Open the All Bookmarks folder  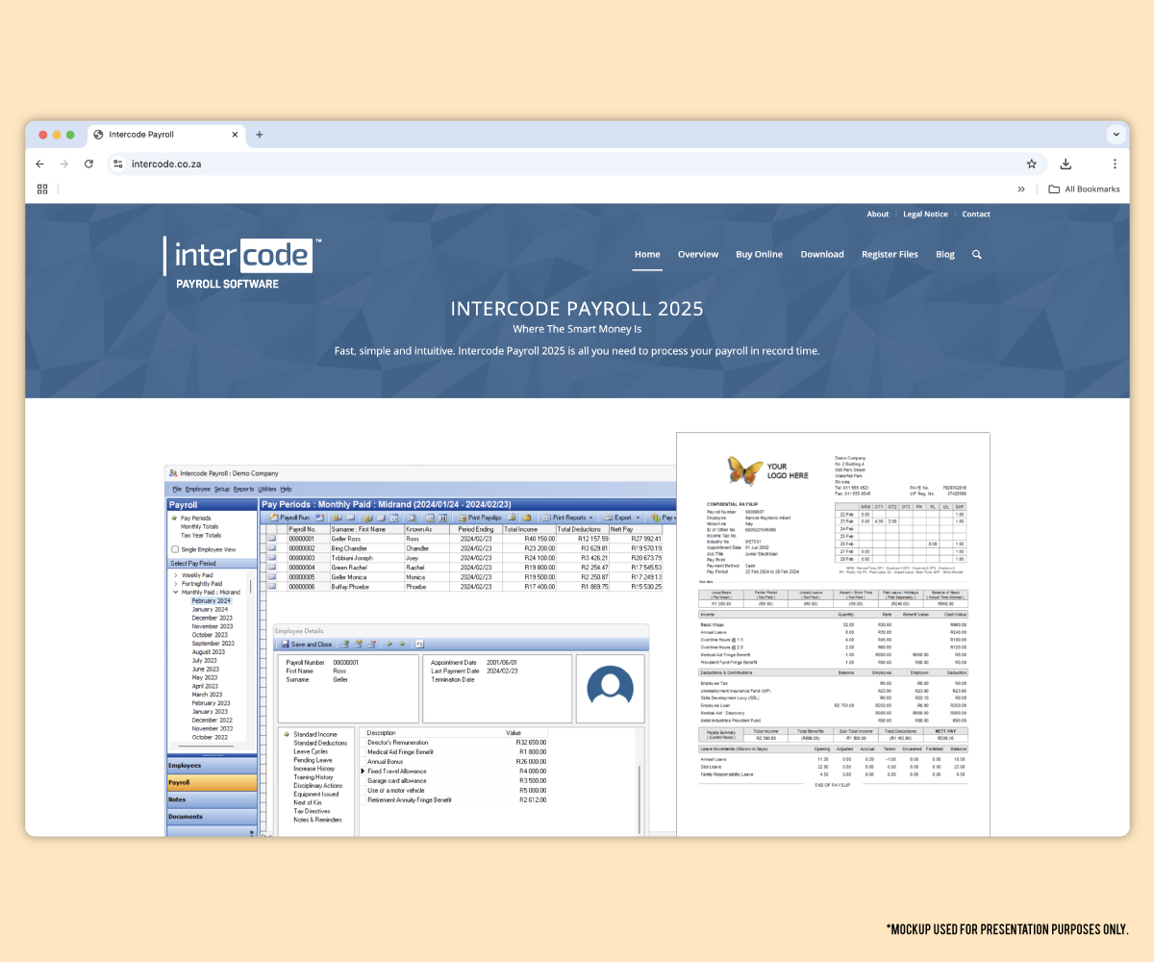point(1084,190)
